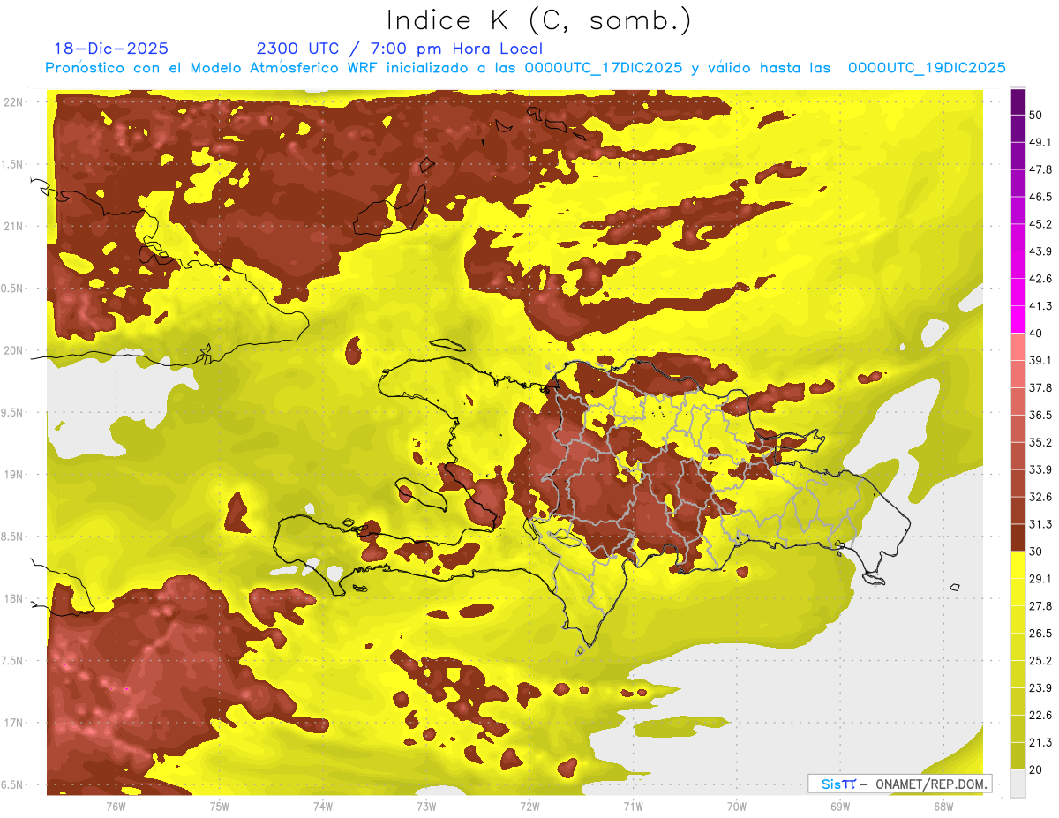Click the colorbar value '32.6'
This screenshot has width=1059, height=818.
1040,497
